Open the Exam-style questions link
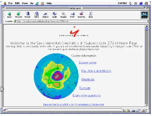Viewport: 152px width, 116px height. coord(86,96)
